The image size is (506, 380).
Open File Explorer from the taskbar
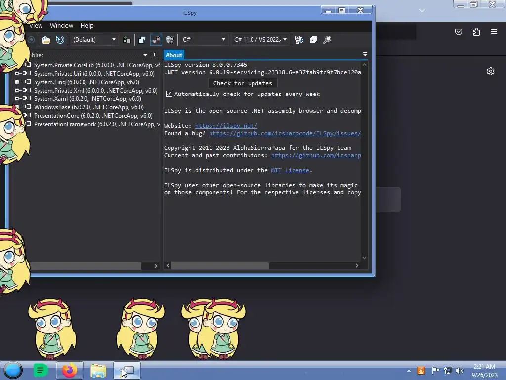coord(98,370)
